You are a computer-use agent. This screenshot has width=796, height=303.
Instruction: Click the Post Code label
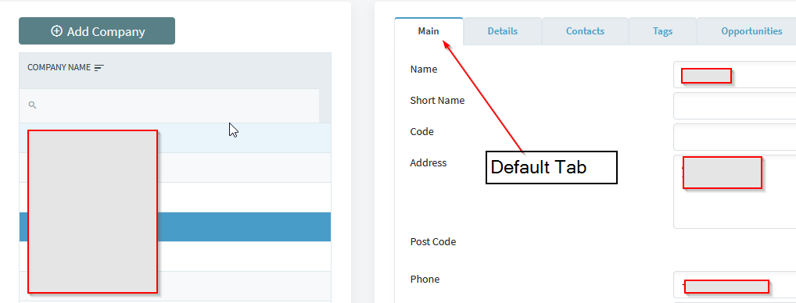tap(433, 241)
